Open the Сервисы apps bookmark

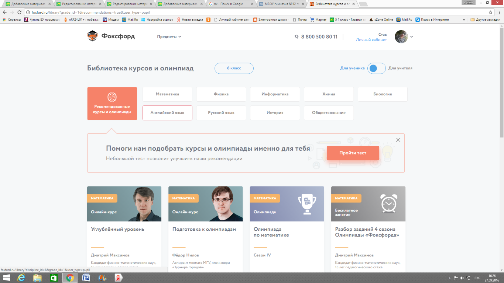pos(12,20)
